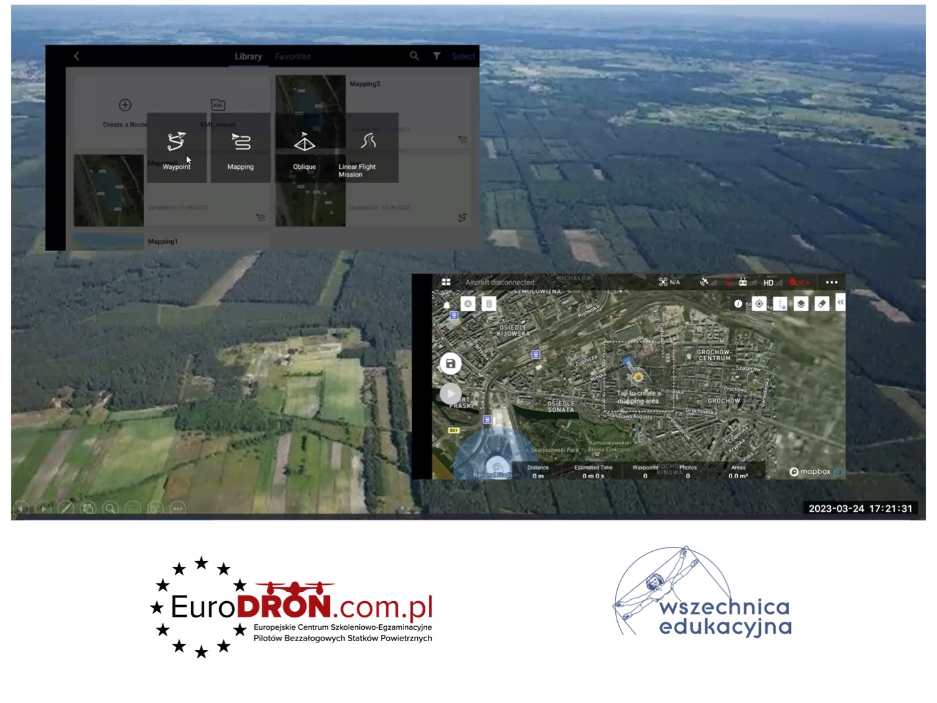
Task: Select Linear Flight Mission tile
Action: pyautogui.click(x=368, y=148)
